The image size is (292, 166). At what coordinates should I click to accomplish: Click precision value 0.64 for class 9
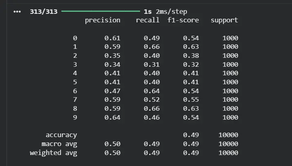coord(112,118)
